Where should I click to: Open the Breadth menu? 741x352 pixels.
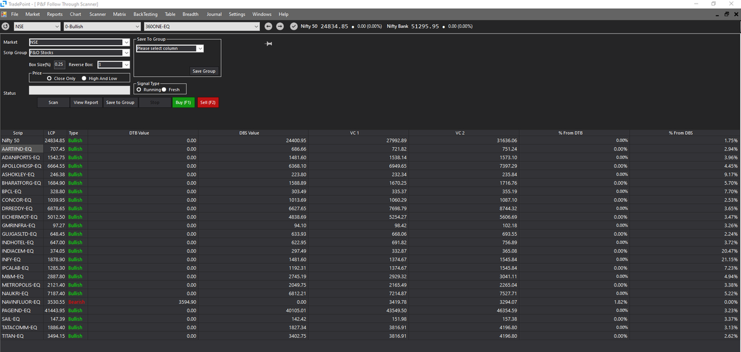(x=190, y=14)
